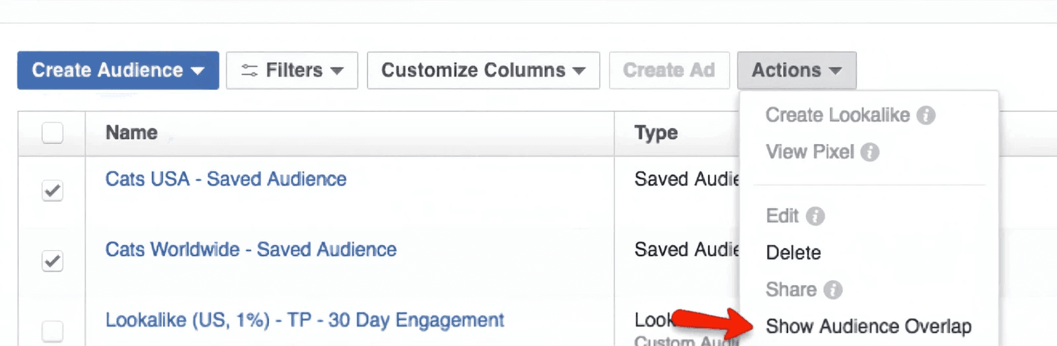
Task: Click the info icon beside Share
Action: pos(833,290)
